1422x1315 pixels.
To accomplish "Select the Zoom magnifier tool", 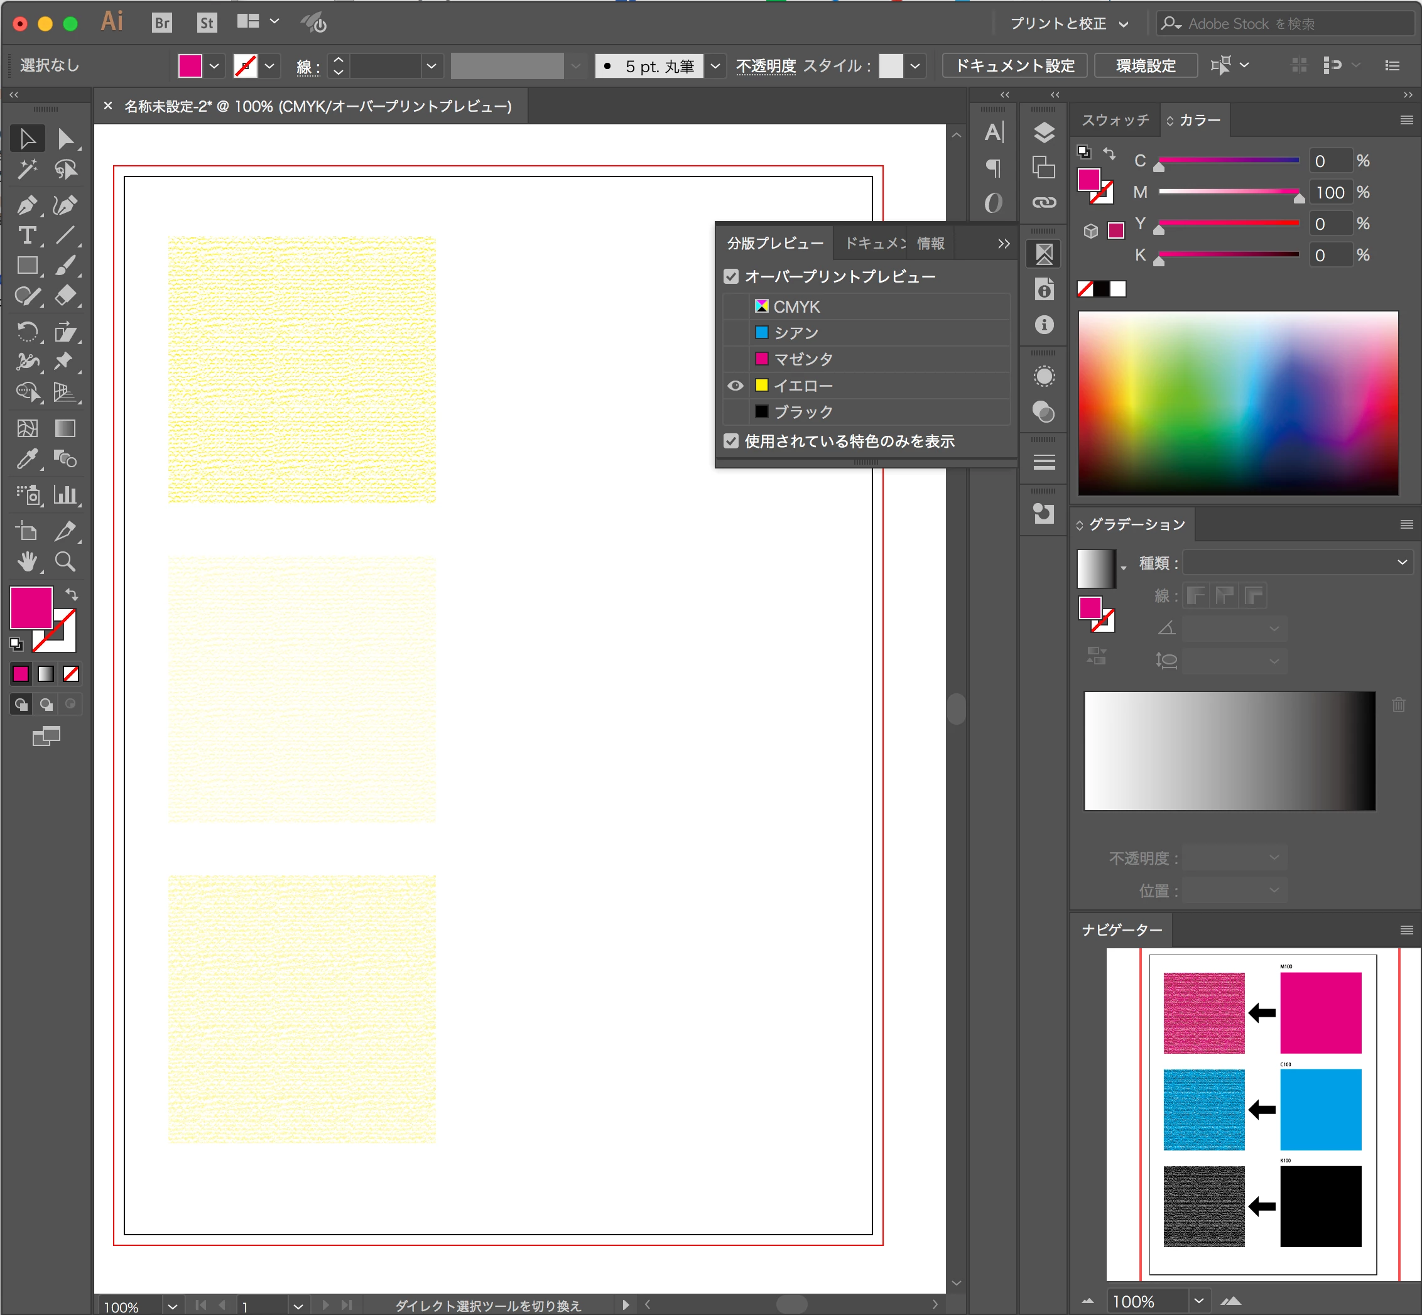I will 65,562.
